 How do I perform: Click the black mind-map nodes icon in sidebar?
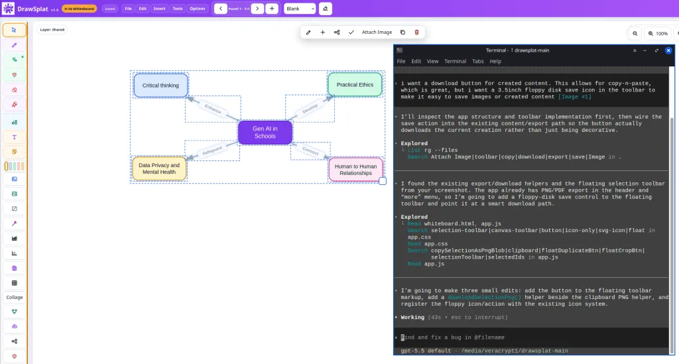tap(15, 341)
